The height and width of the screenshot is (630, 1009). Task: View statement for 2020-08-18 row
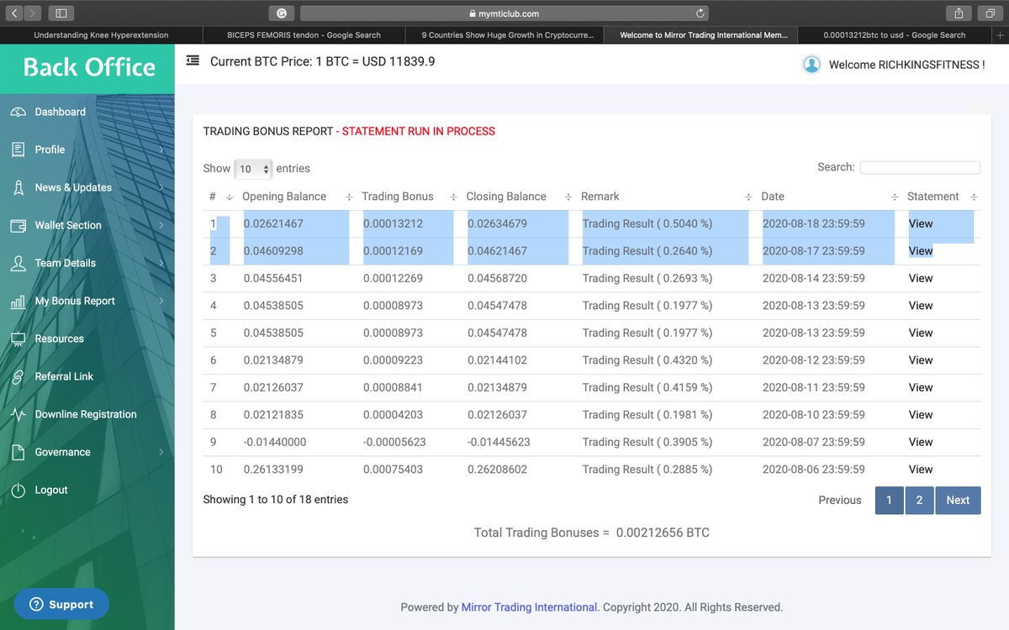[921, 223]
